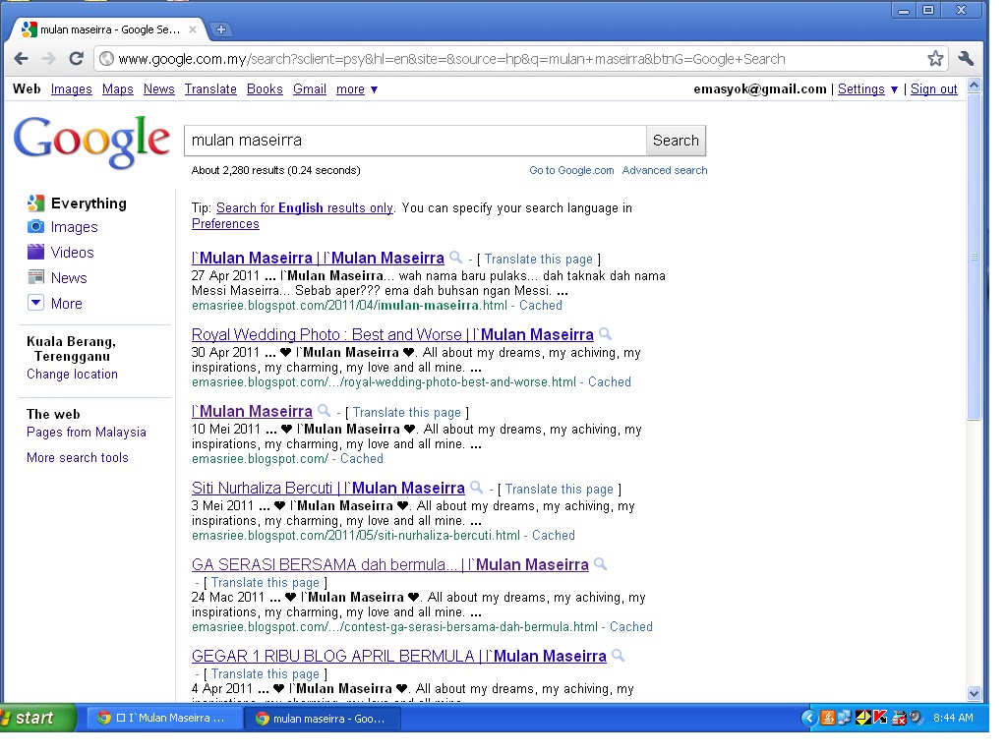Click page scrollbar down arrow

[975, 693]
